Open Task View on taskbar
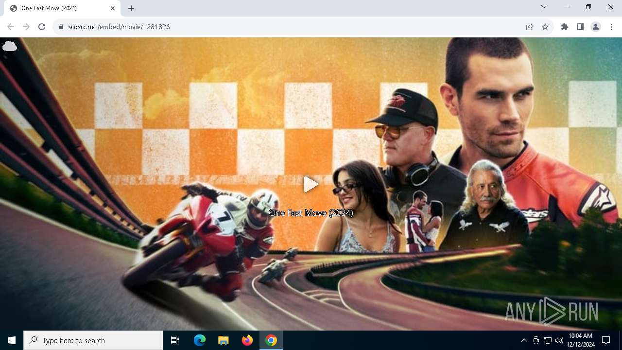 [x=175, y=340]
